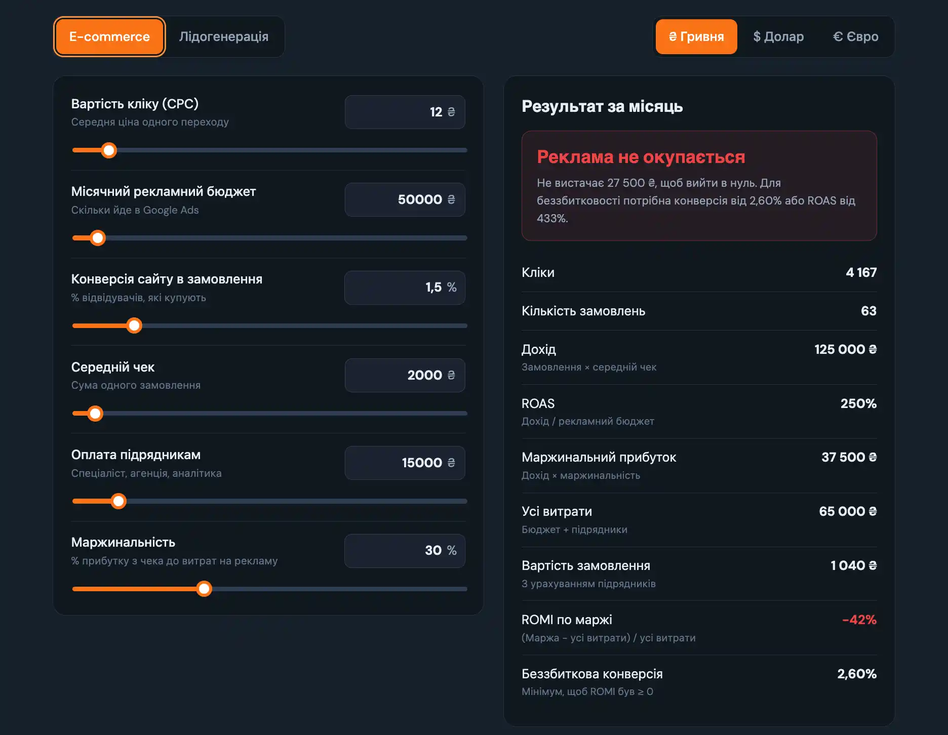Switch currency to $ Долар
The height and width of the screenshot is (735, 948).
778,36
